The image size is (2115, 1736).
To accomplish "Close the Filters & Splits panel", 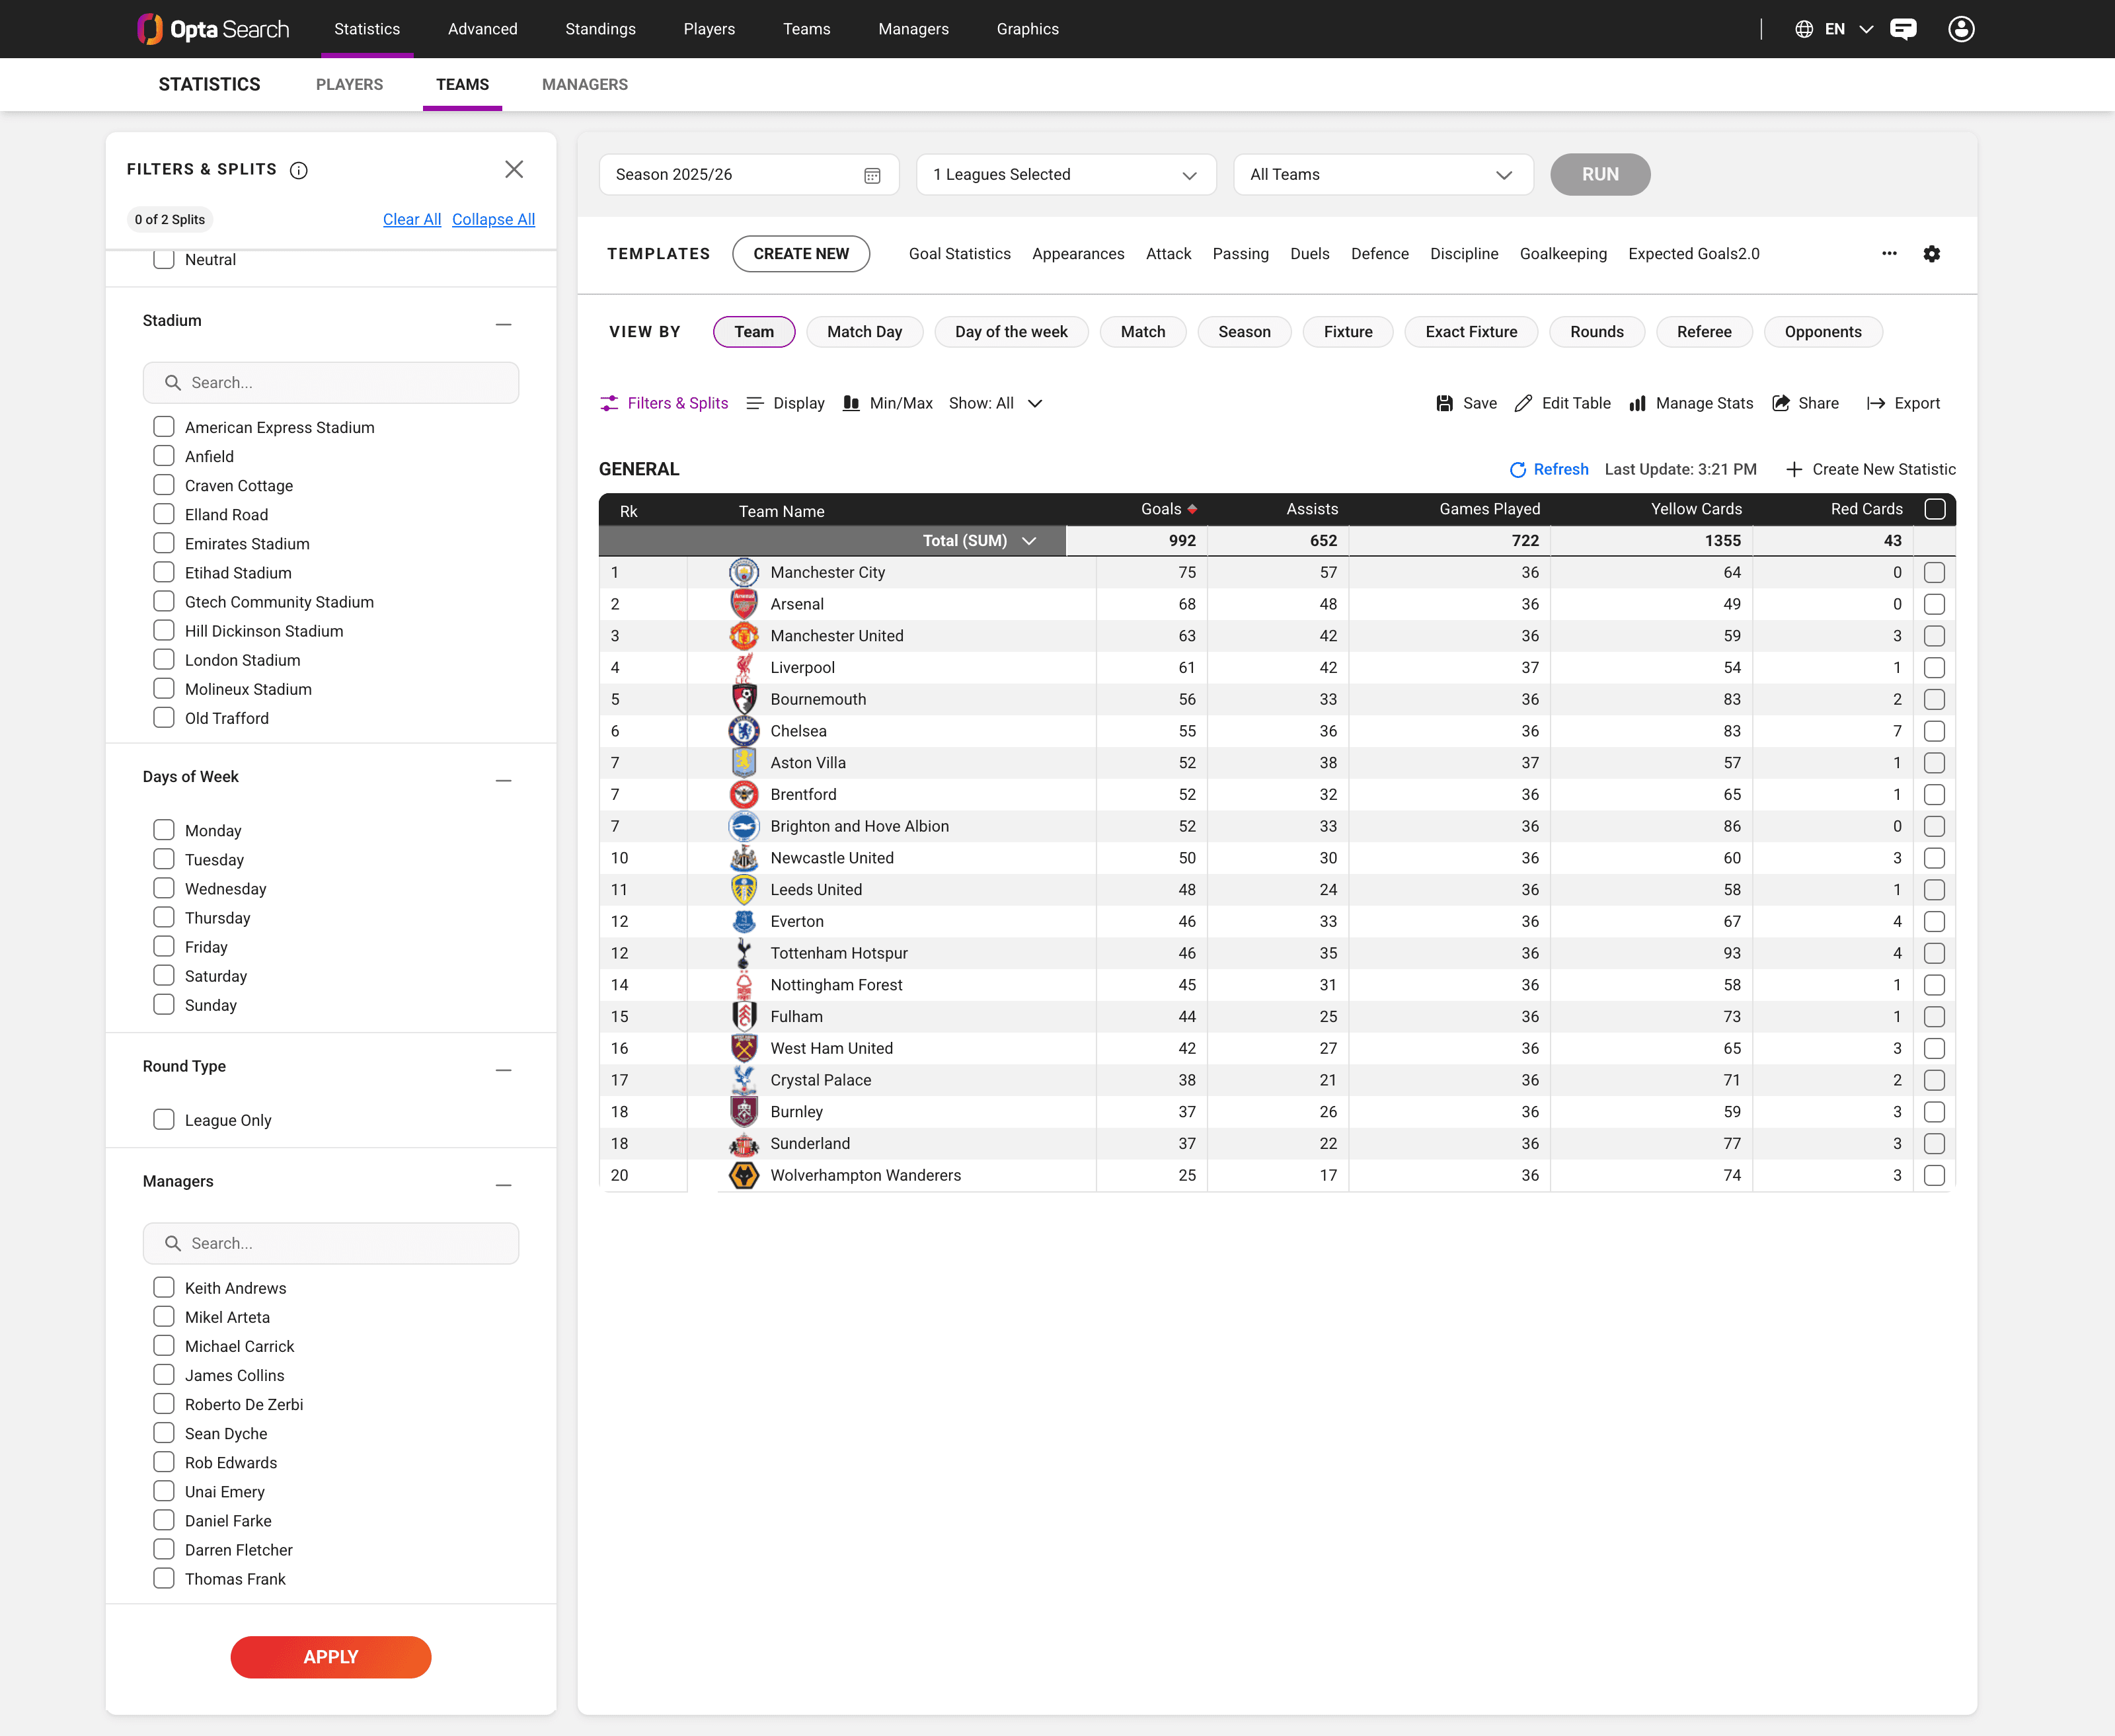I will [514, 169].
